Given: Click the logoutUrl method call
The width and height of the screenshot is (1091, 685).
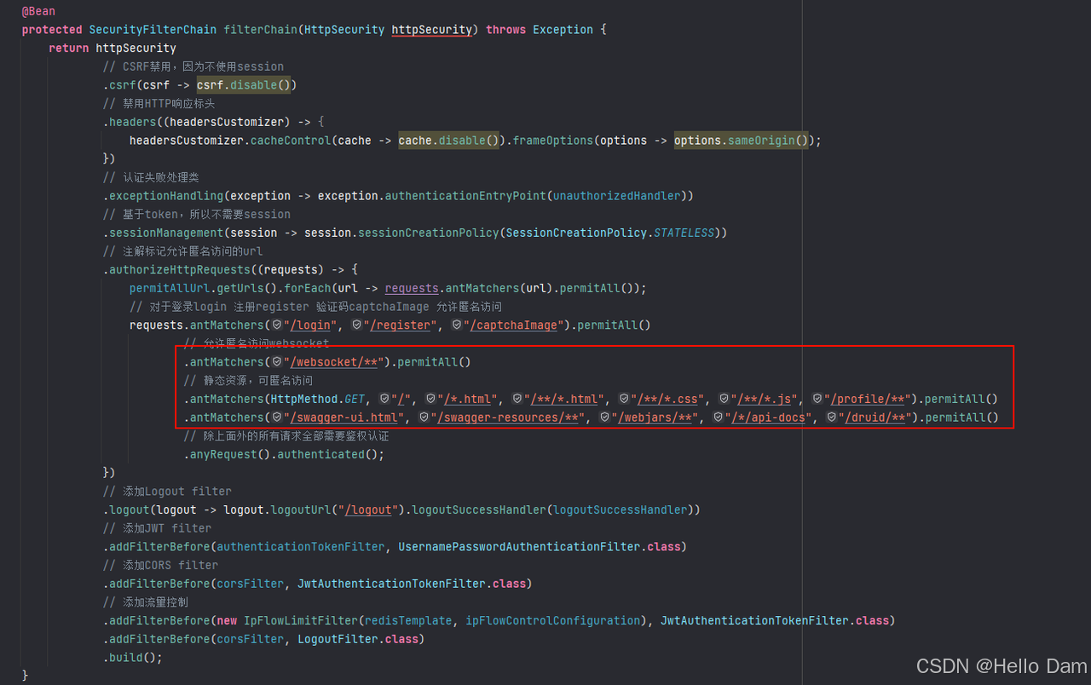Looking at the screenshot, I should click(301, 509).
